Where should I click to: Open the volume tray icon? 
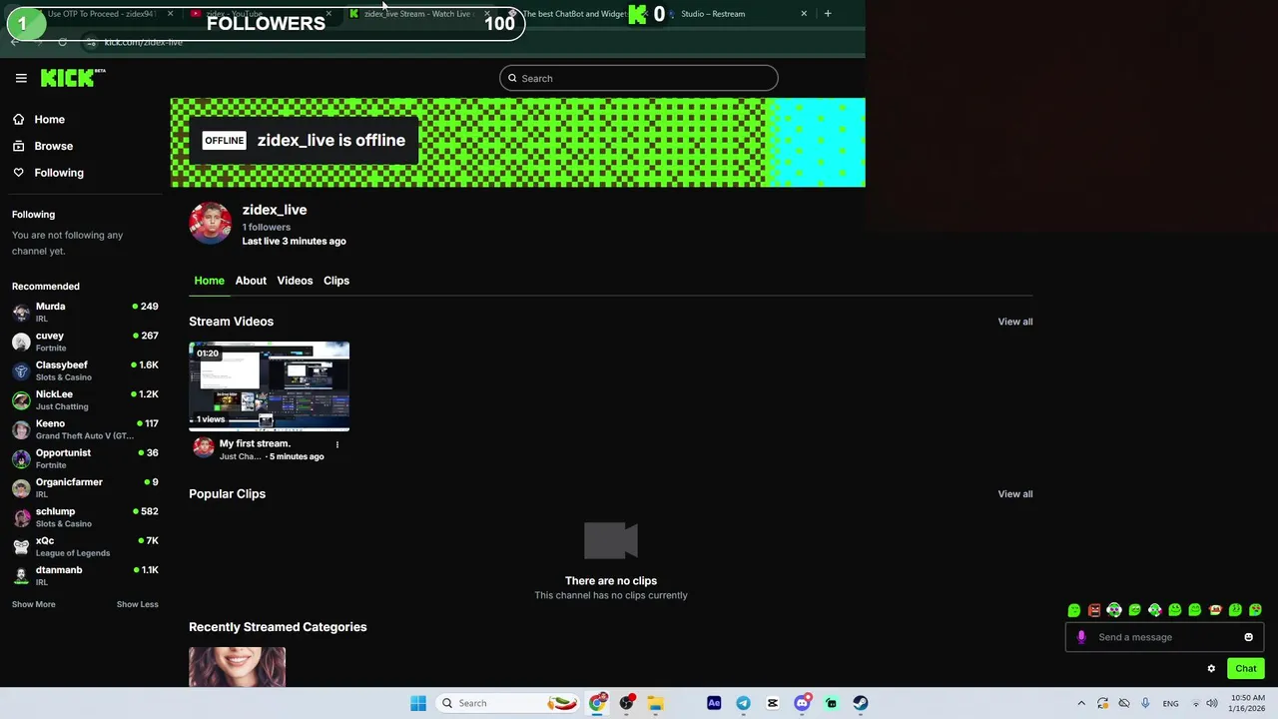point(1212,703)
